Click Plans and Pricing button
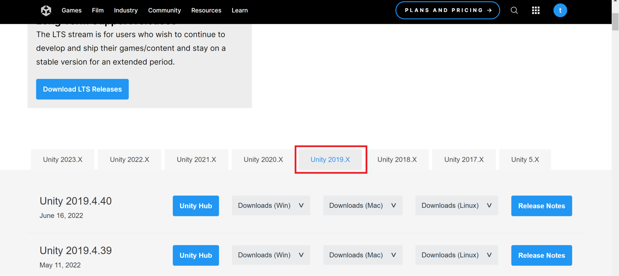 point(448,11)
